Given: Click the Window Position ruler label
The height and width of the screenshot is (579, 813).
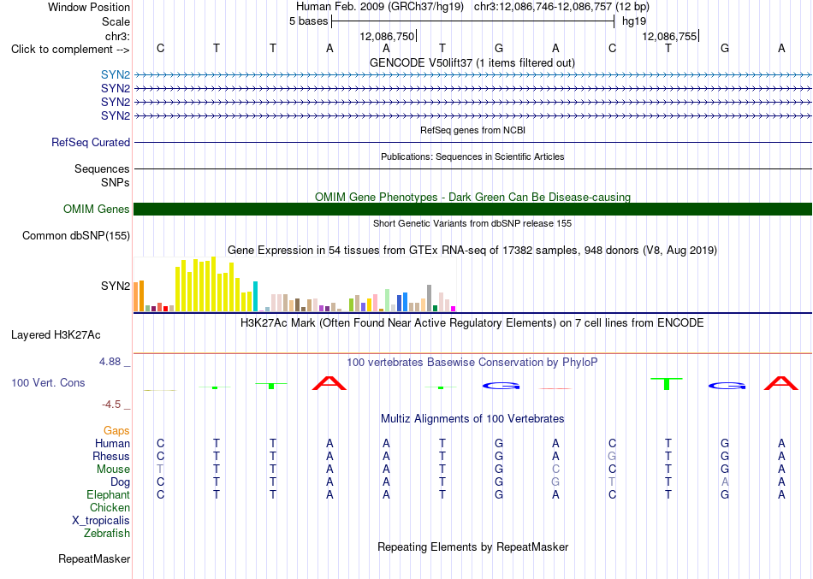Looking at the screenshot, I should point(89,7).
